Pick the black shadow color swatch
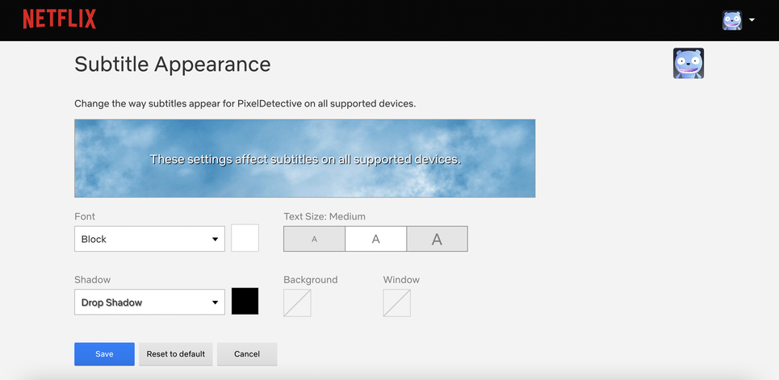 coord(245,301)
